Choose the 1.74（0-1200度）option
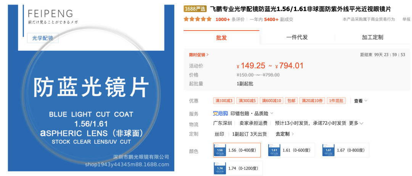The height and width of the screenshot is (176, 412). (x=238, y=168)
